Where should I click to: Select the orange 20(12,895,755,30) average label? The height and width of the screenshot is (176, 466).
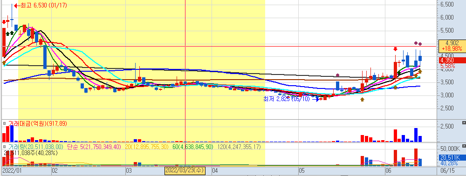point(147,147)
